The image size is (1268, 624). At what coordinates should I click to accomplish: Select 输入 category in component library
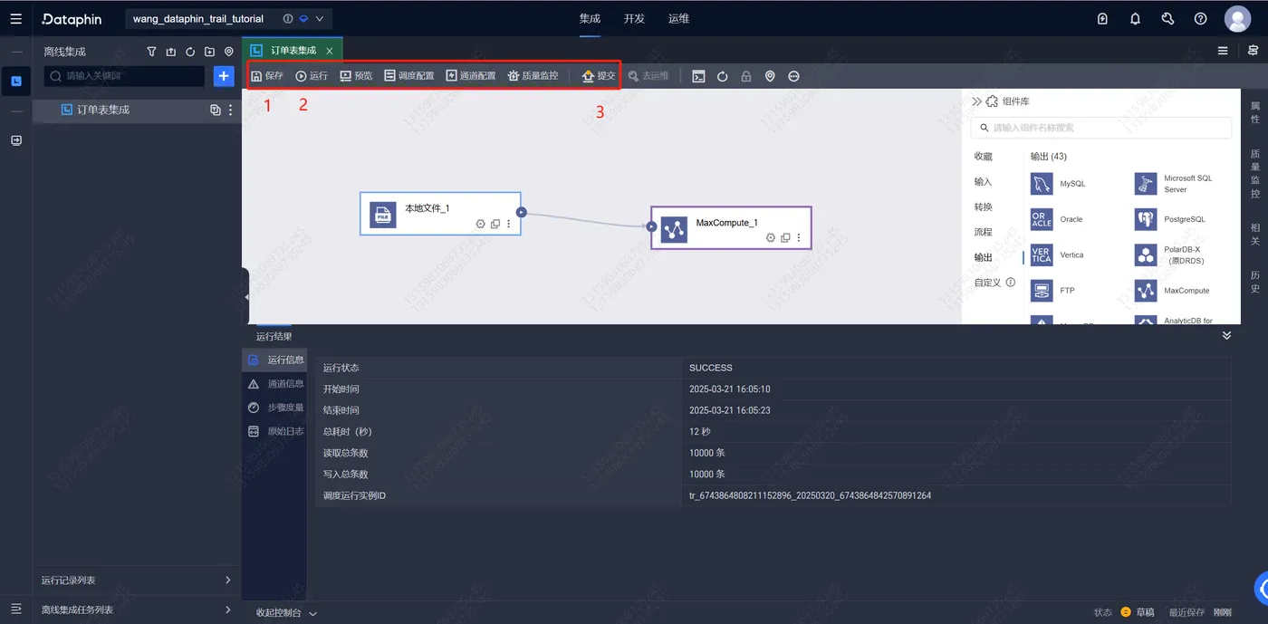coord(984,182)
